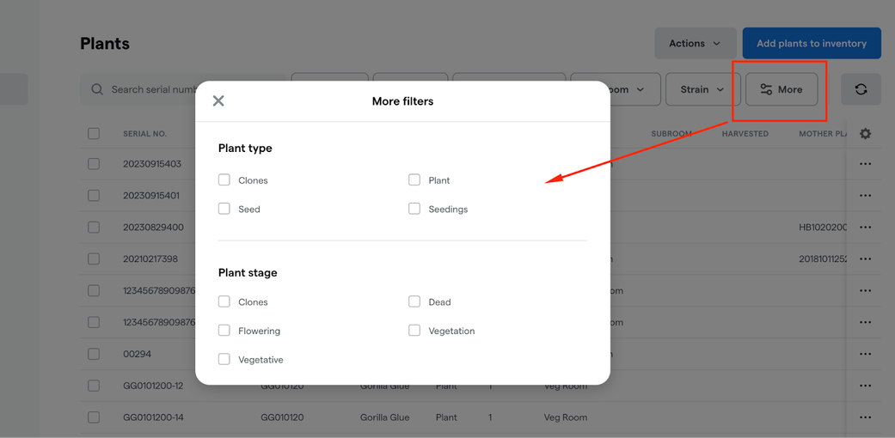Select the row checkbox for 20210217398

tap(94, 259)
